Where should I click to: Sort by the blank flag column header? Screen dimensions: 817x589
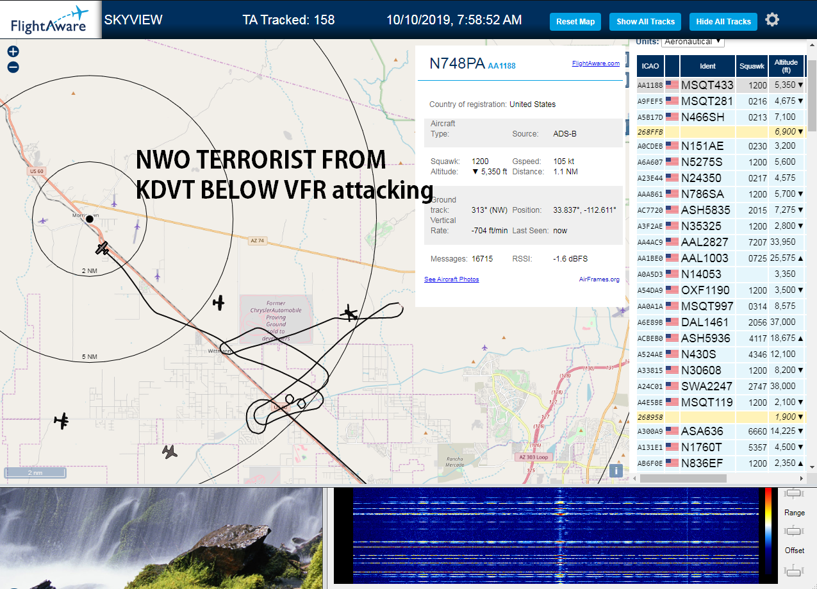672,66
